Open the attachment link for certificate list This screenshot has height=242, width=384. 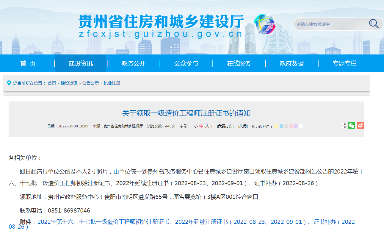pos(196,222)
